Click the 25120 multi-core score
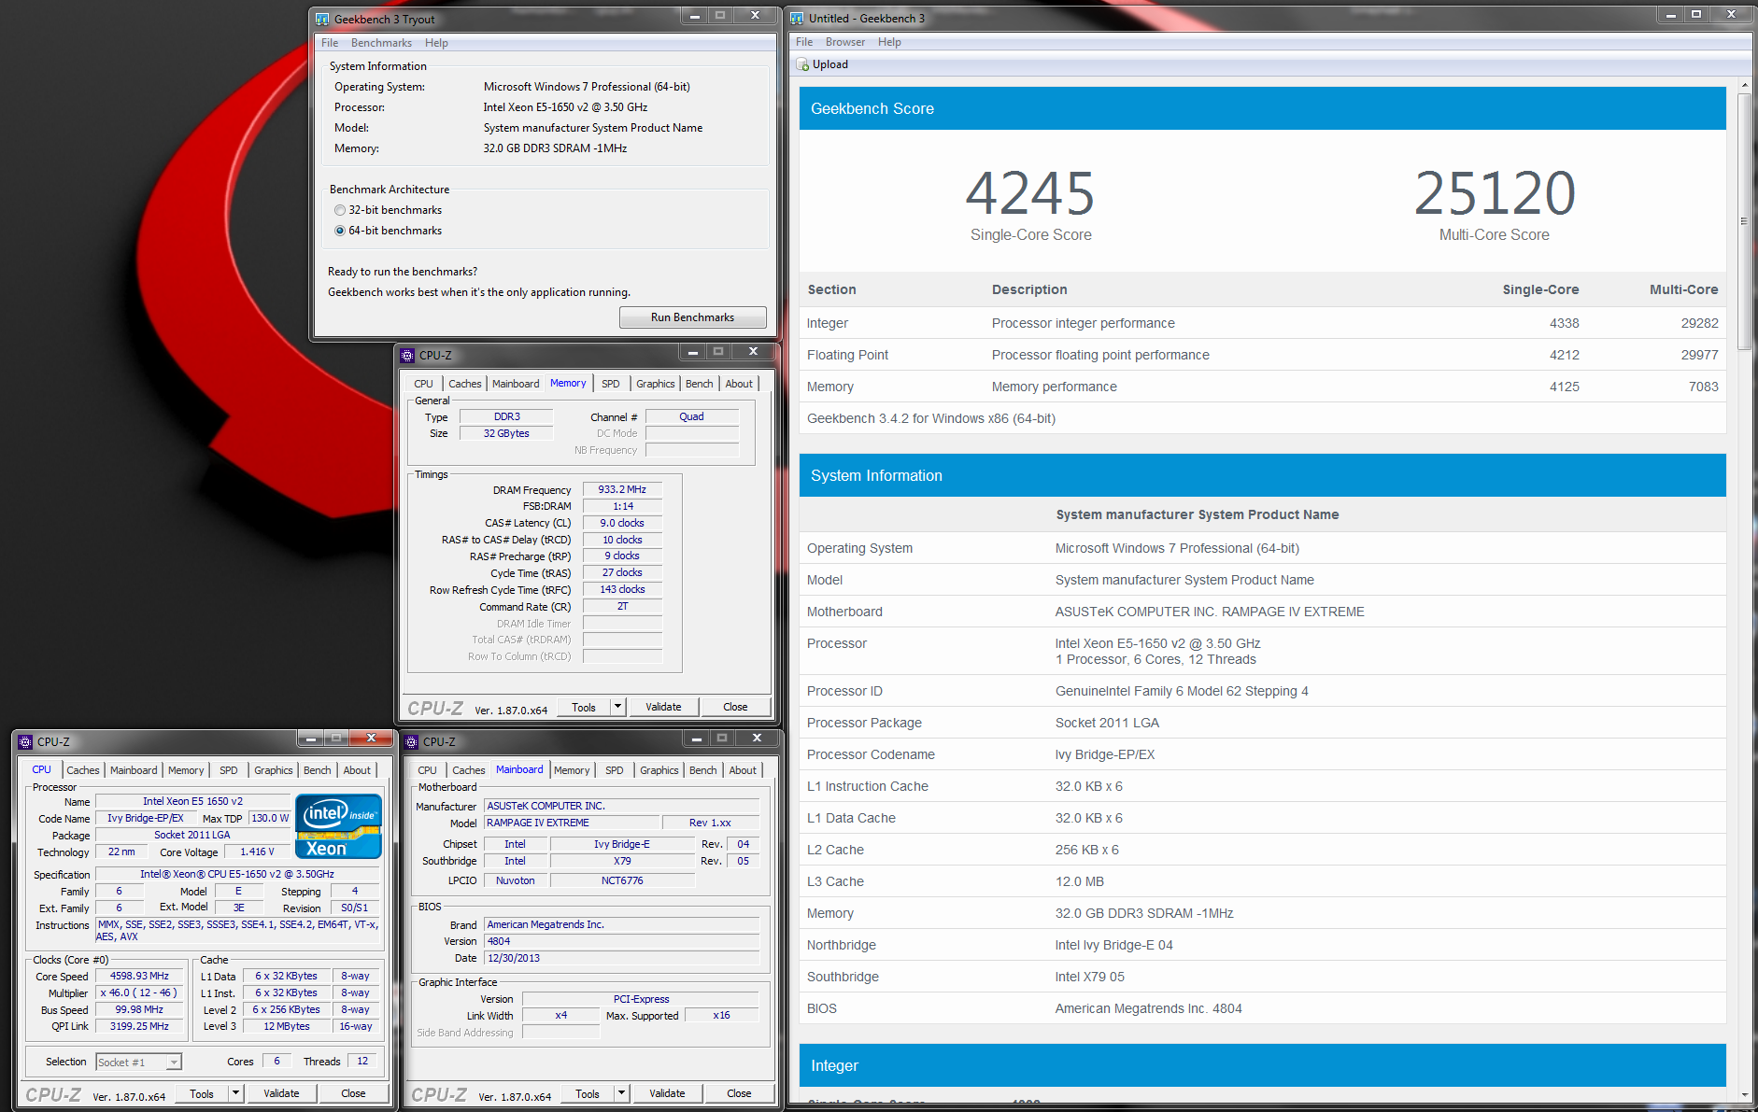Viewport: 1758px width, 1112px height. tap(1494, 192)
